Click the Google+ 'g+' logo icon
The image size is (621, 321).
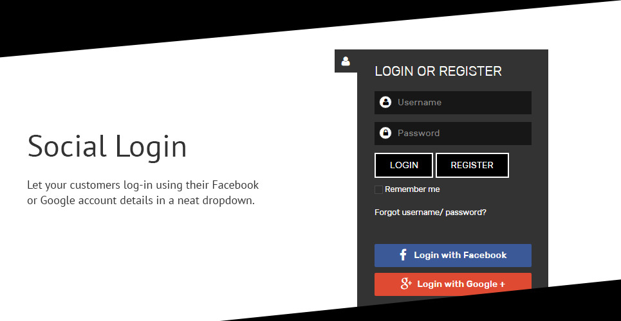pos(406,284)
